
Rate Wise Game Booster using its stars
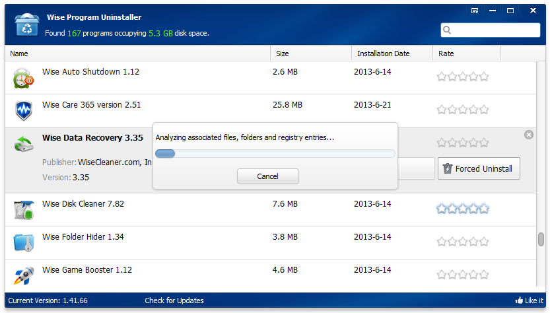pos(463,275)
